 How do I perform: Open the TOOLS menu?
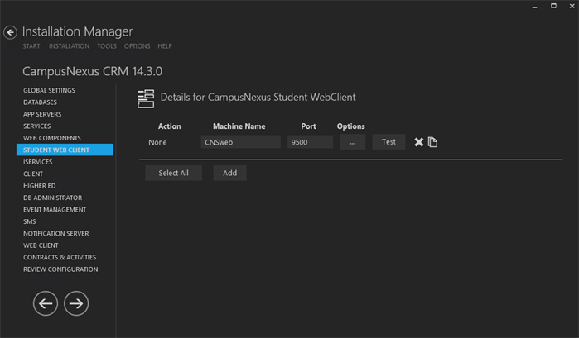click(107, 46)
